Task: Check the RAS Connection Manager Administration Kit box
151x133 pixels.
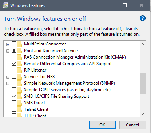Action: pos(14,57)
